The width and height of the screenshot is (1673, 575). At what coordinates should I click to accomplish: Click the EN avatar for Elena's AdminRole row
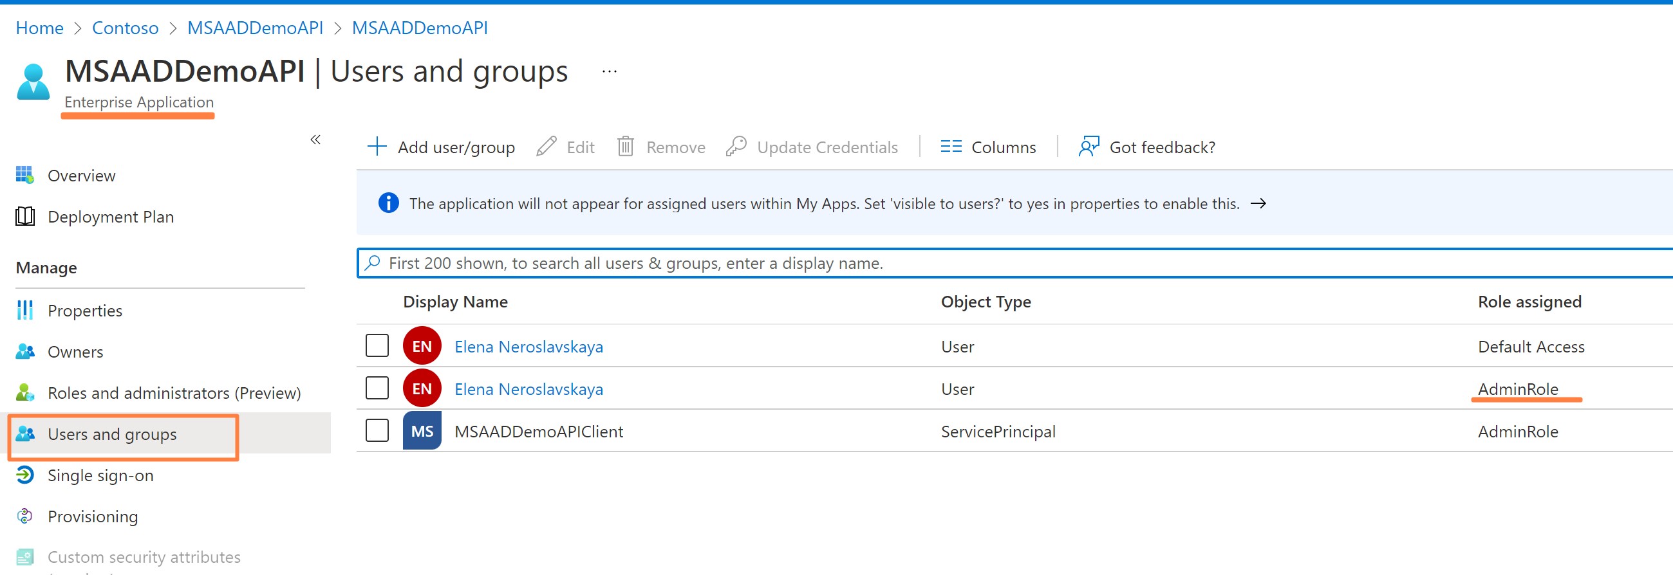pos(422,388)
